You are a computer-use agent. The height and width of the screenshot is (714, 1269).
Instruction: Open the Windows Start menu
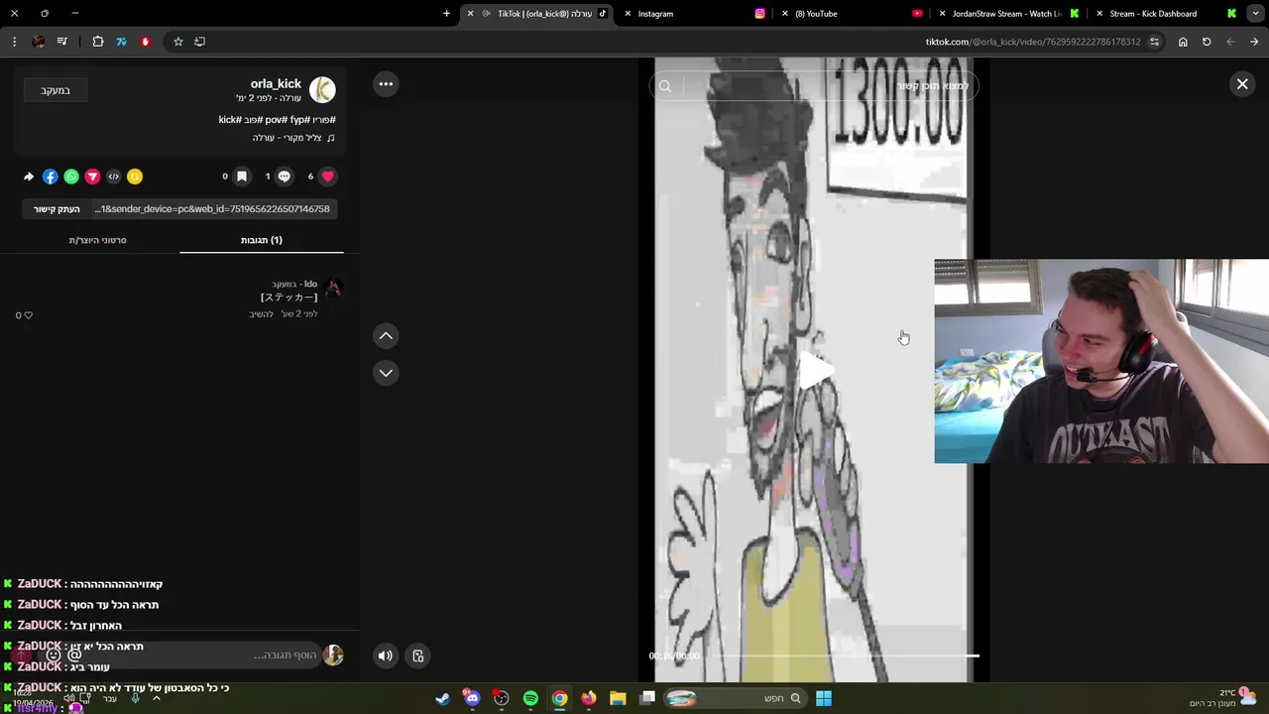pyautogui.click(x=824, y=698)
